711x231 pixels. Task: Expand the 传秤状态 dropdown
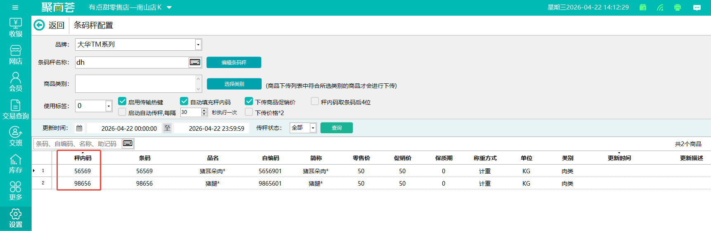313,128
